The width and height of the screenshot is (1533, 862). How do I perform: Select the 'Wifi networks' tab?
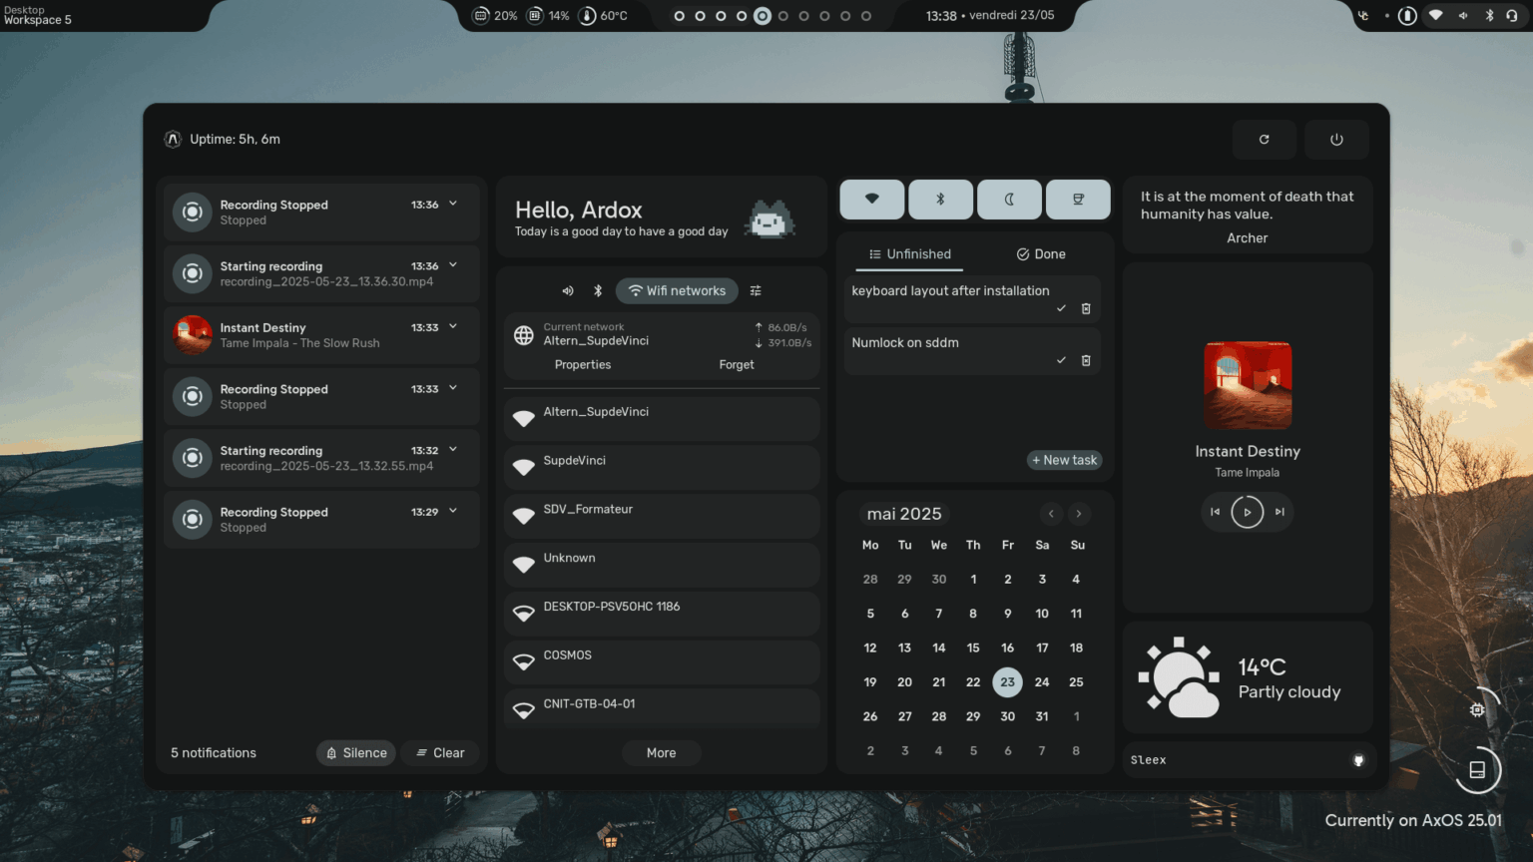(677, 290)
